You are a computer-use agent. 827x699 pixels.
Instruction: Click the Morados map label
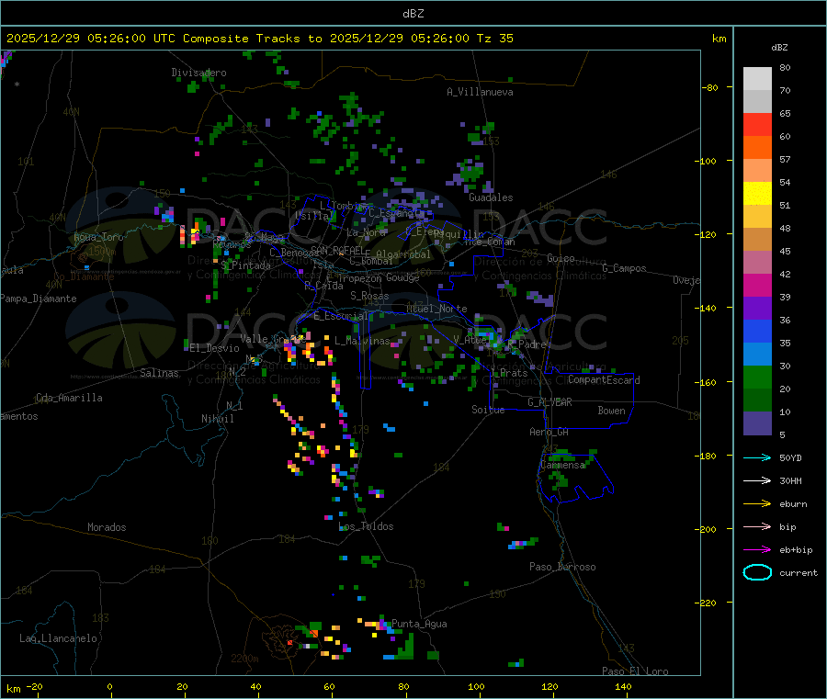tap(107, 527)
